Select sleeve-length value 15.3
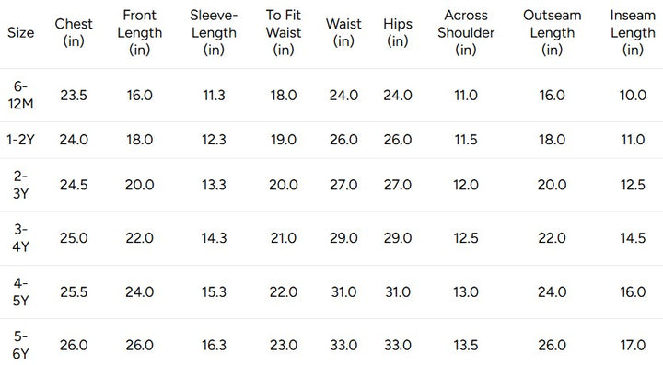This screenshot has width=663, height=365. point(214,292)
